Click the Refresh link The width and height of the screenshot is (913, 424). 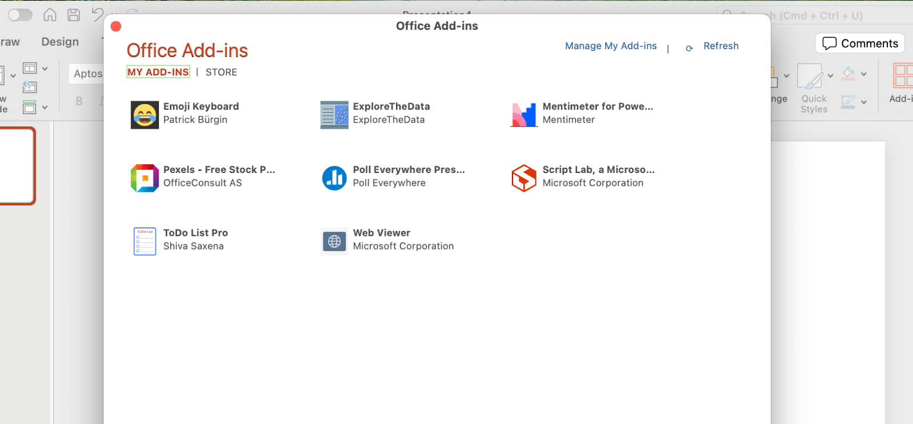click(x=721, y=46)
